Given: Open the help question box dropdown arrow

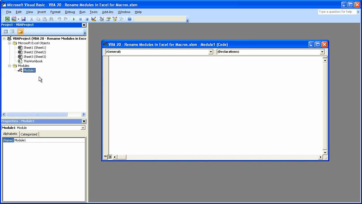Looking at the screenshot, I should coord(358,12).
